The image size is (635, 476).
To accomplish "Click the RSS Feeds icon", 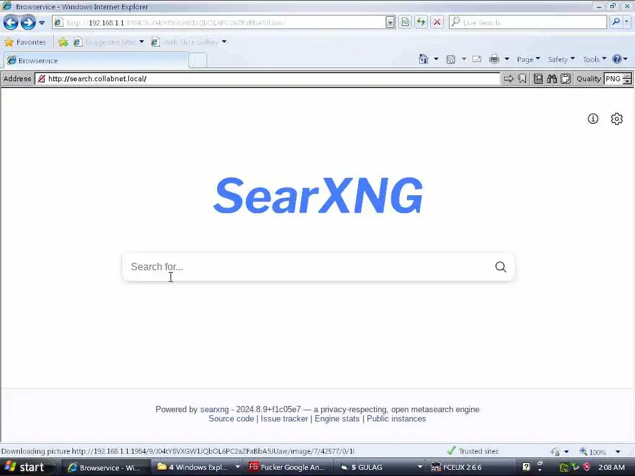I will click(450, 59).
